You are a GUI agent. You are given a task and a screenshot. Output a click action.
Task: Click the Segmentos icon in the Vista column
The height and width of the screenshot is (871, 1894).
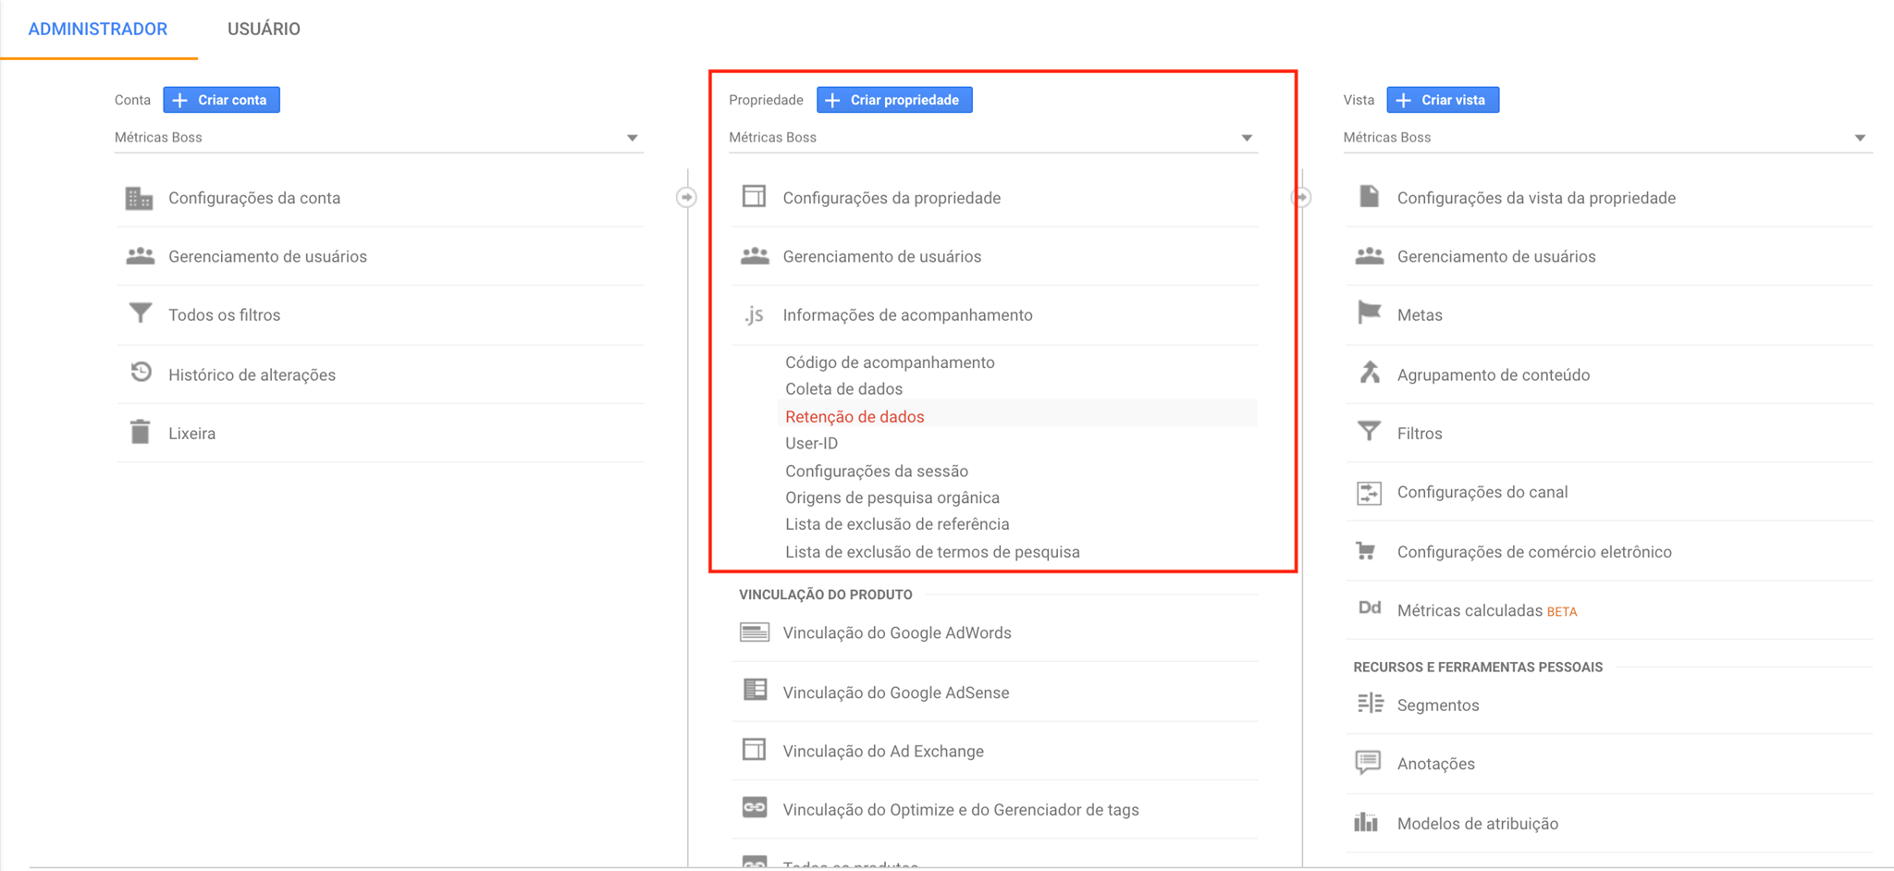click(x=1370, y=704)
